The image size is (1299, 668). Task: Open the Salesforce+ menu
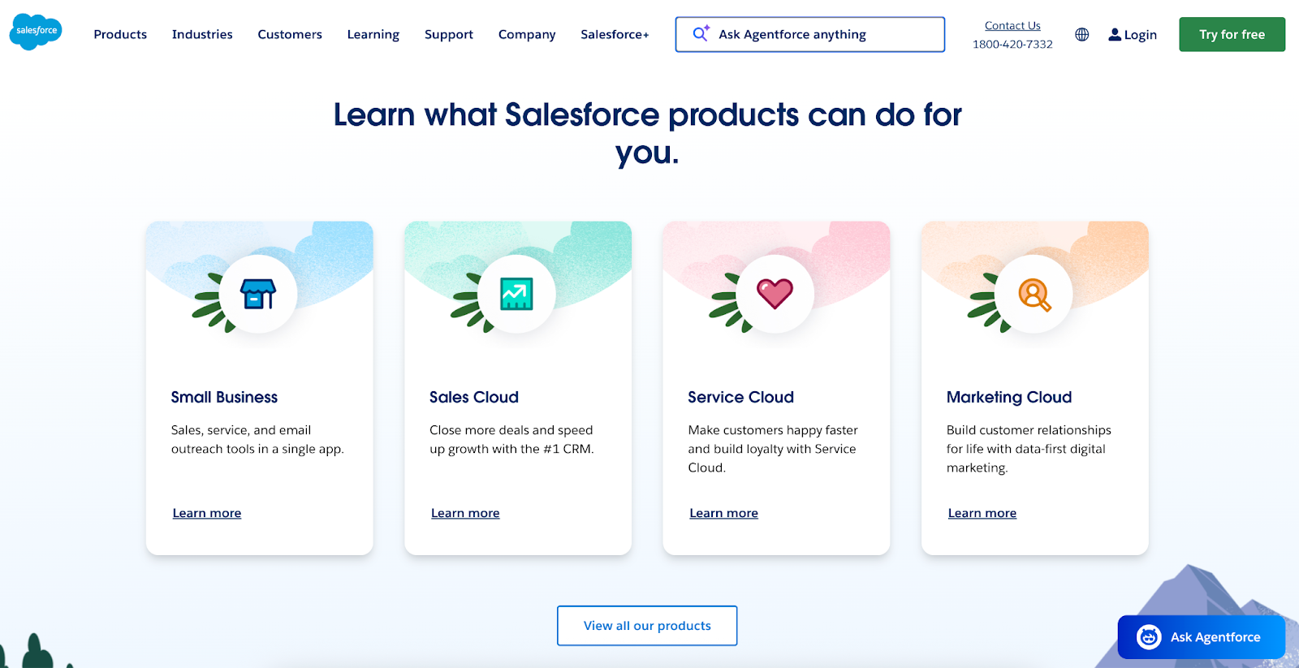click(615, 34)
